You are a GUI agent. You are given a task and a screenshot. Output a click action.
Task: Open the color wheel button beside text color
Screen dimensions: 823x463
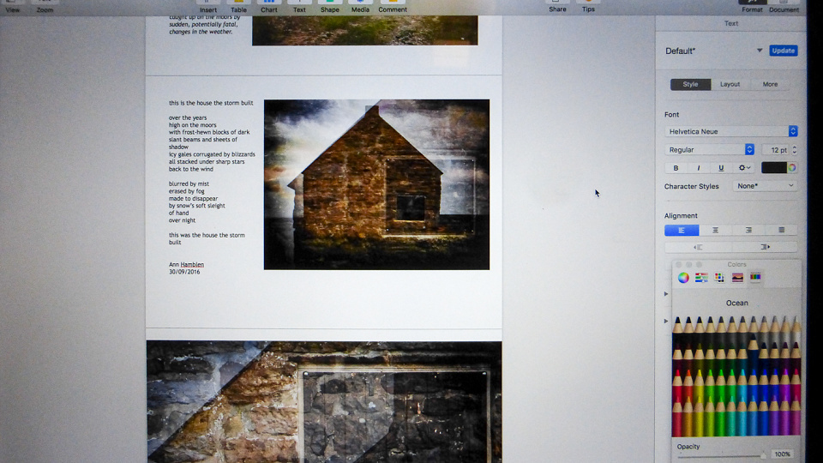(792, 167)
